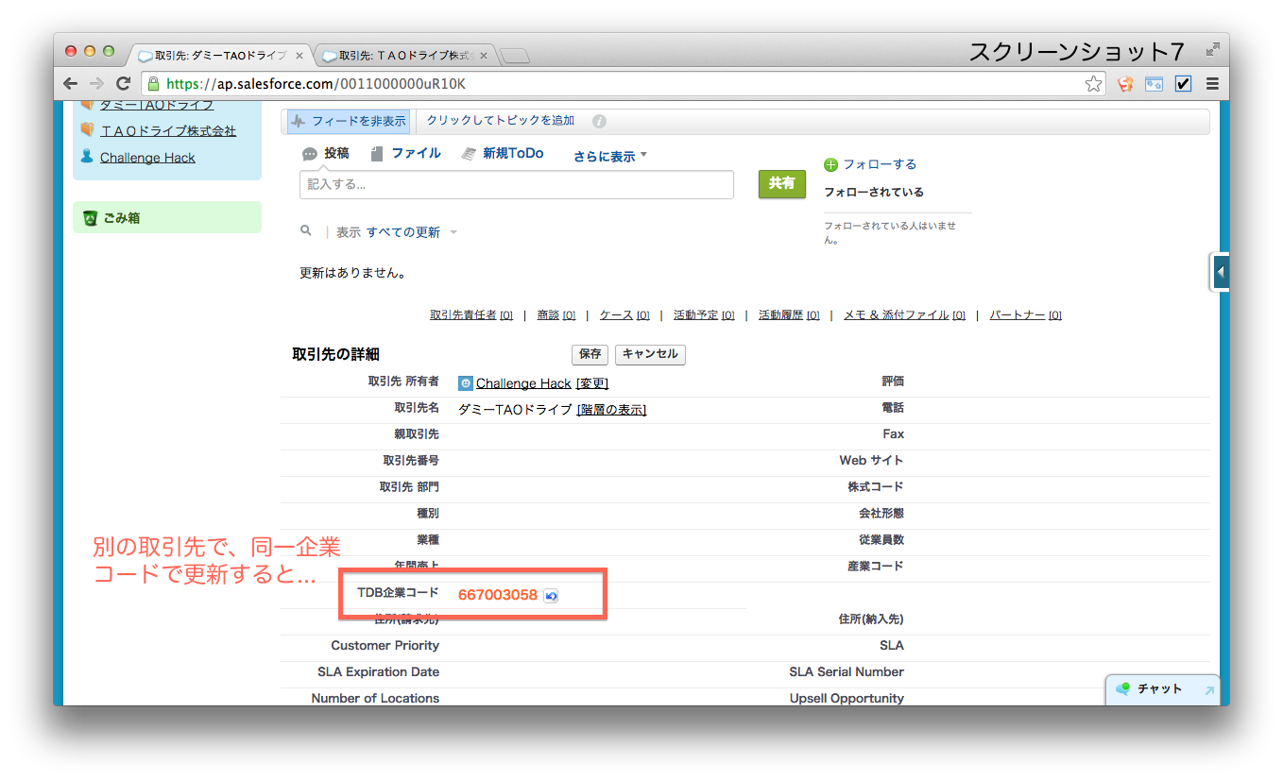Open ダミーTAOドライブ sidebar recent item
This screenshot has width=1283, height=780.
157,105
